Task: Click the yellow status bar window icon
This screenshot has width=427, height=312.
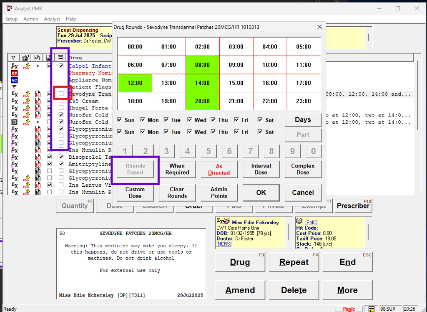Action: [x=371, y=309]
